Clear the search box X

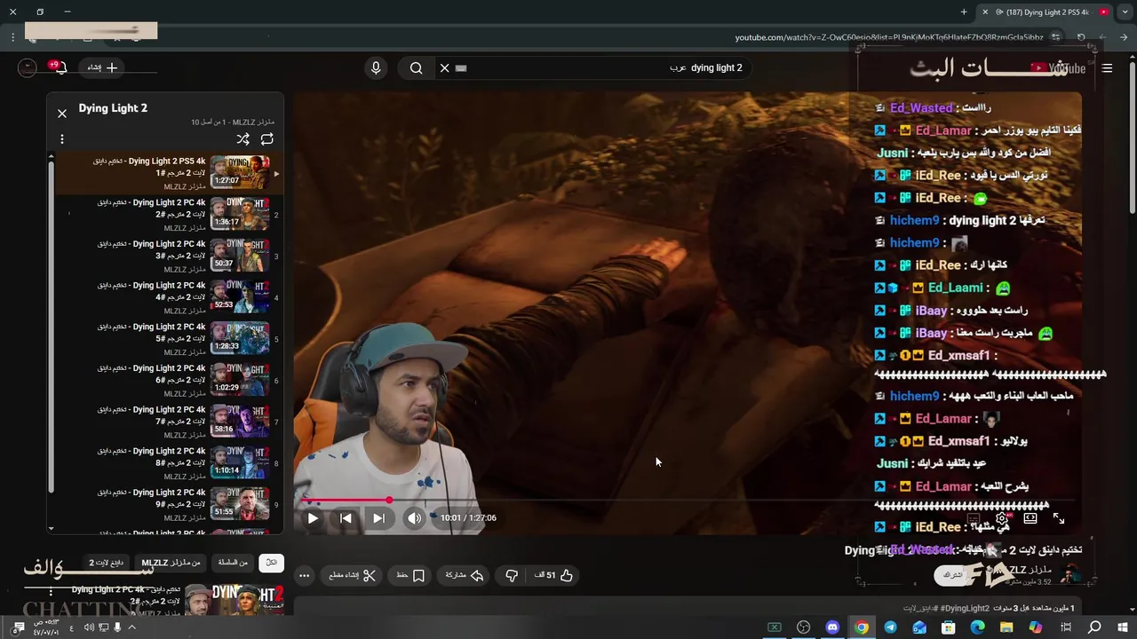point(445,67)
